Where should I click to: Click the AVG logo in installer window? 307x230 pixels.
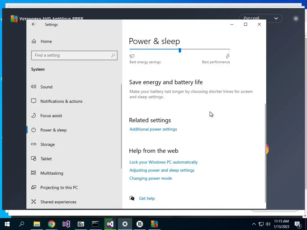[x=14, y=19]
